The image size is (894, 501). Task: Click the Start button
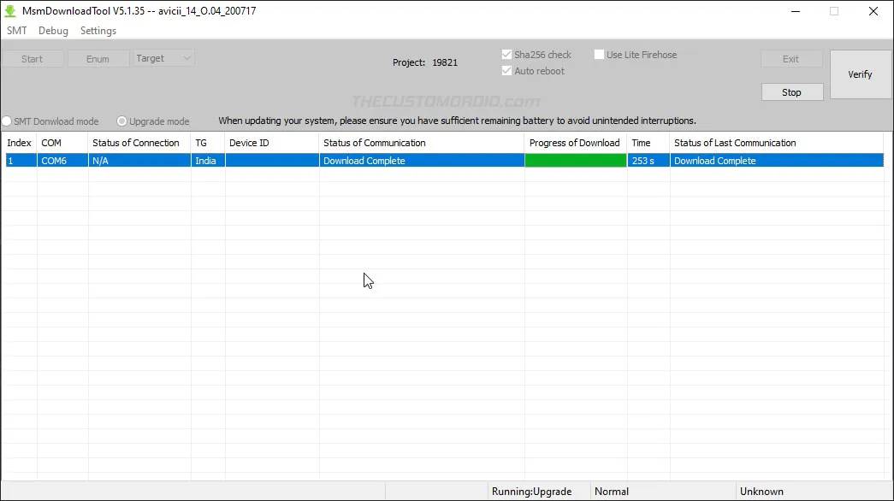pos(33,58)
